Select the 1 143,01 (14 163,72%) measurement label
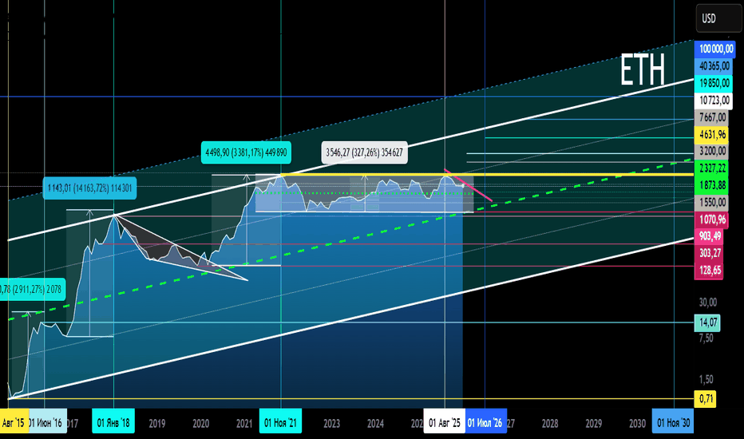Image resolution: width=744 pixels, height=439 pixels. coord(89,188)
